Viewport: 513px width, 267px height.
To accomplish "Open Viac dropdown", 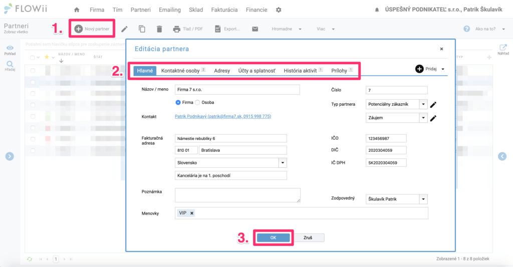I will tap(326, 29).
